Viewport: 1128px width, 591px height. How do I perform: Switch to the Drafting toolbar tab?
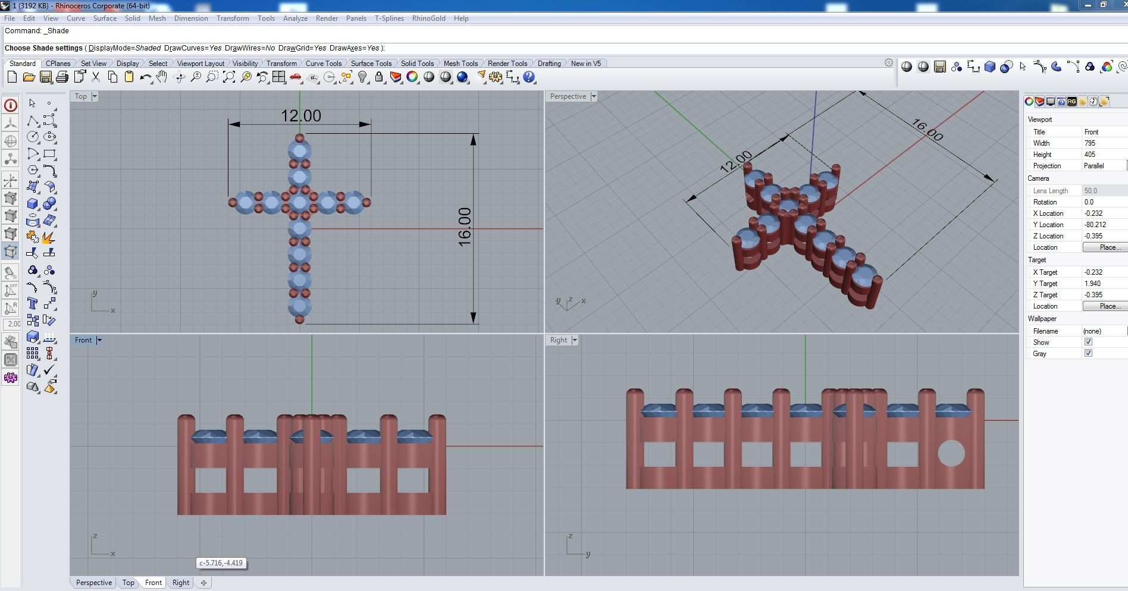click(x=549, y=64)
